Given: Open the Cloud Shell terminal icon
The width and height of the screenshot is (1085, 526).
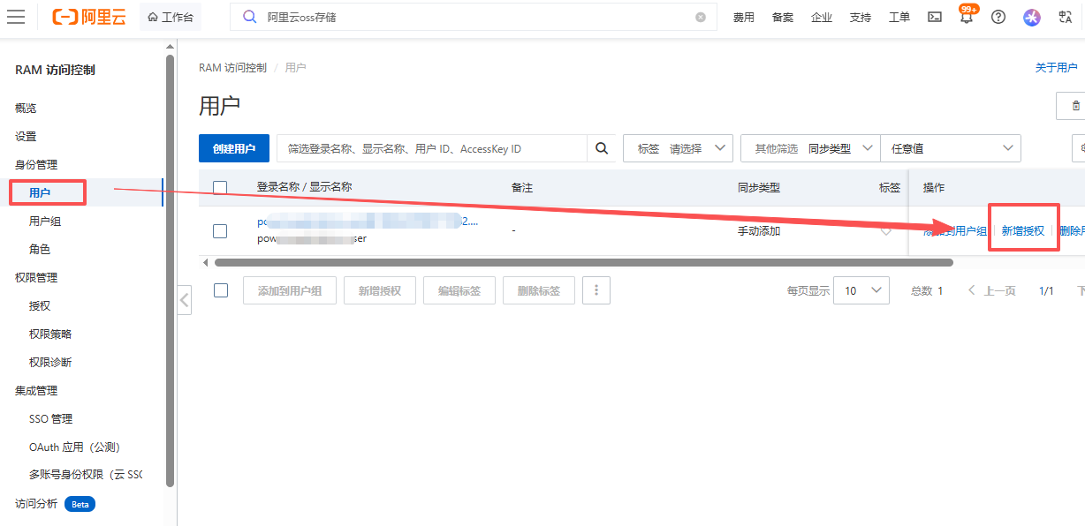Looking at the screenshot, I should (934, 17).
